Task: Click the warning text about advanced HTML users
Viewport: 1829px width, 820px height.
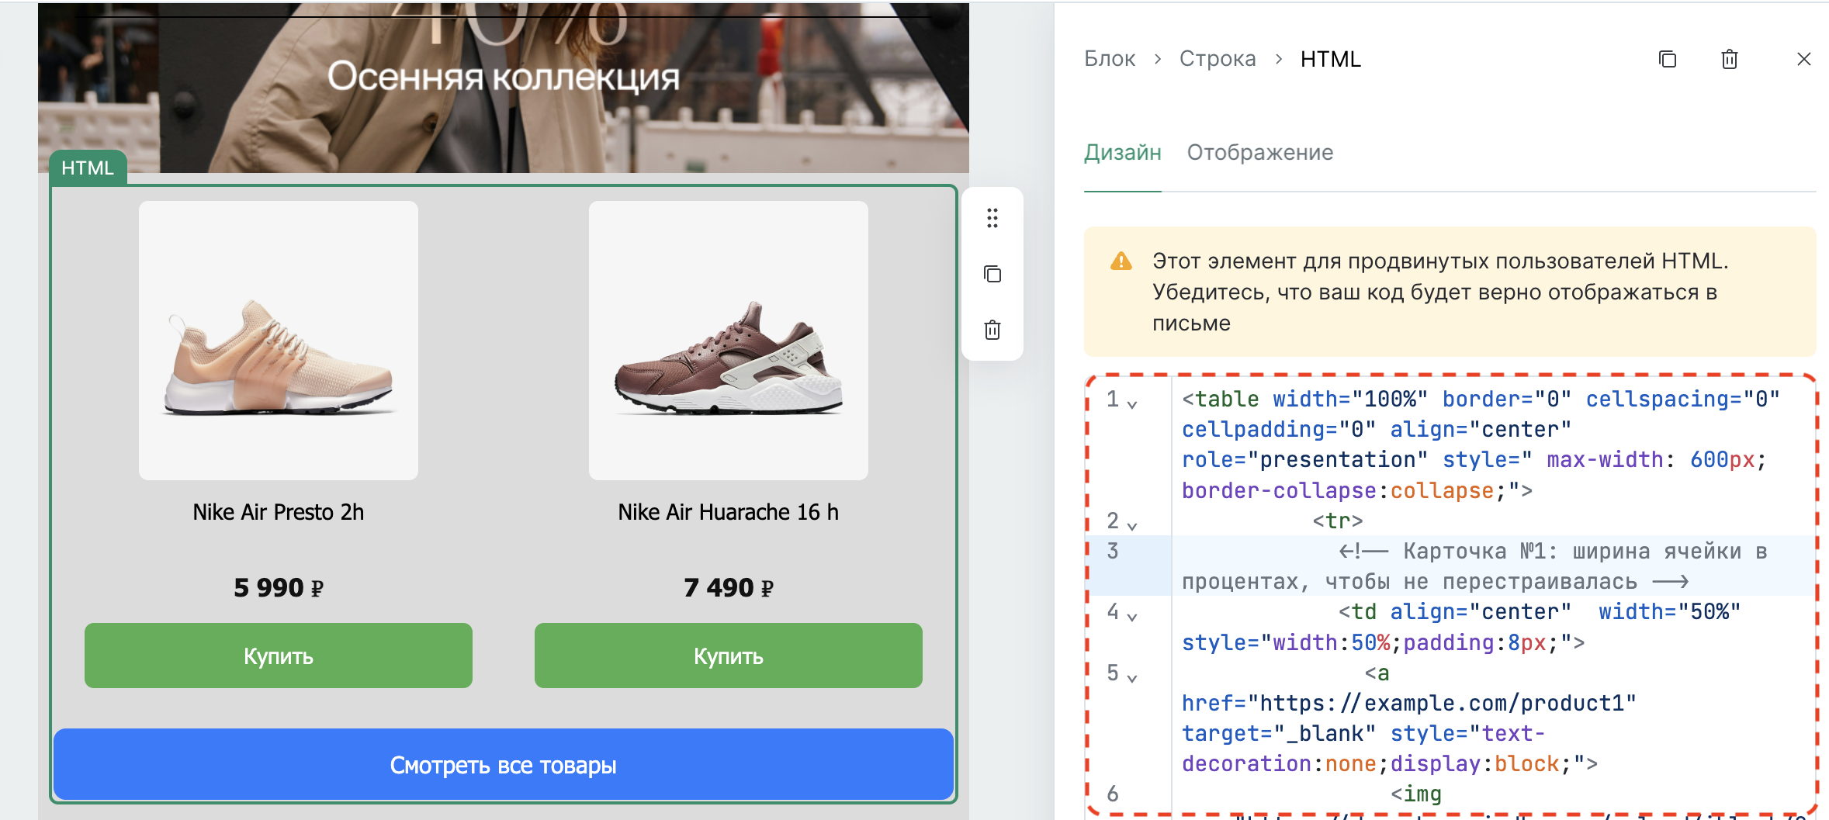Action: (1441, 292)
